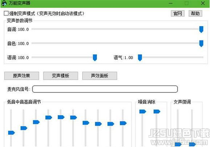
Task: Click the 噪音消除 group title
Action: 147,102
